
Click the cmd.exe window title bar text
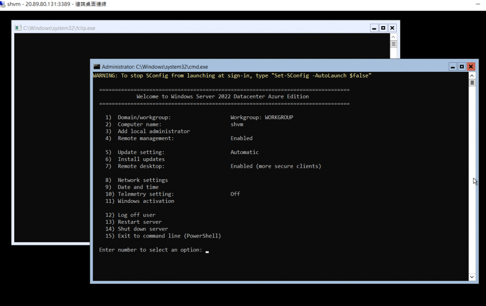pyautogui.click(x=155, y=67)
